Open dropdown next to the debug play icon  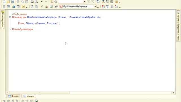pos(27,8)
